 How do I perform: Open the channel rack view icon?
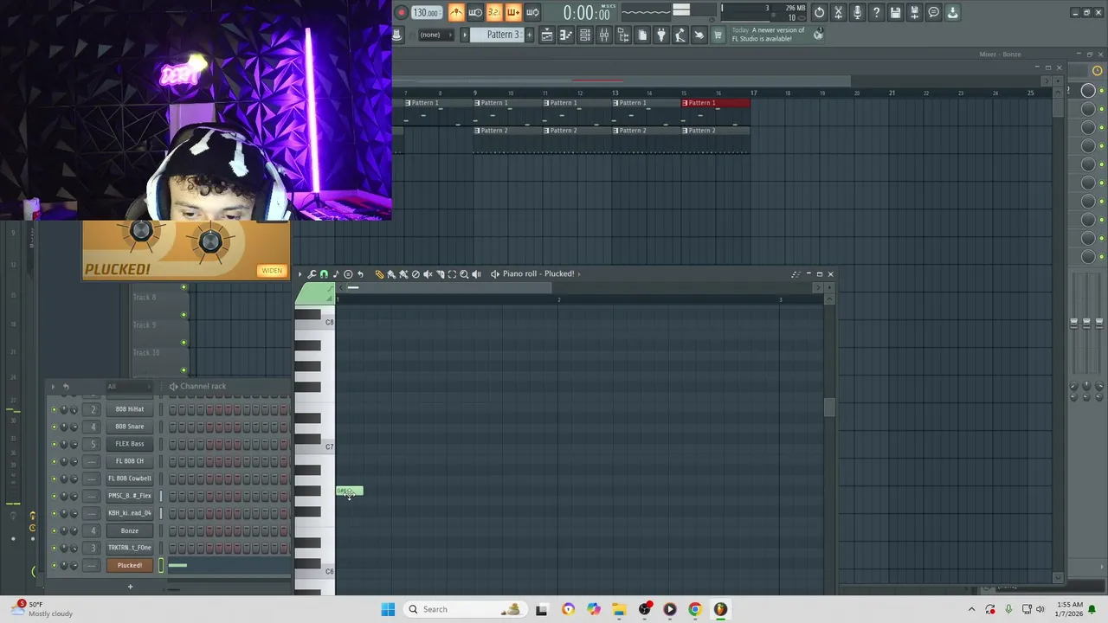[585, 35]
